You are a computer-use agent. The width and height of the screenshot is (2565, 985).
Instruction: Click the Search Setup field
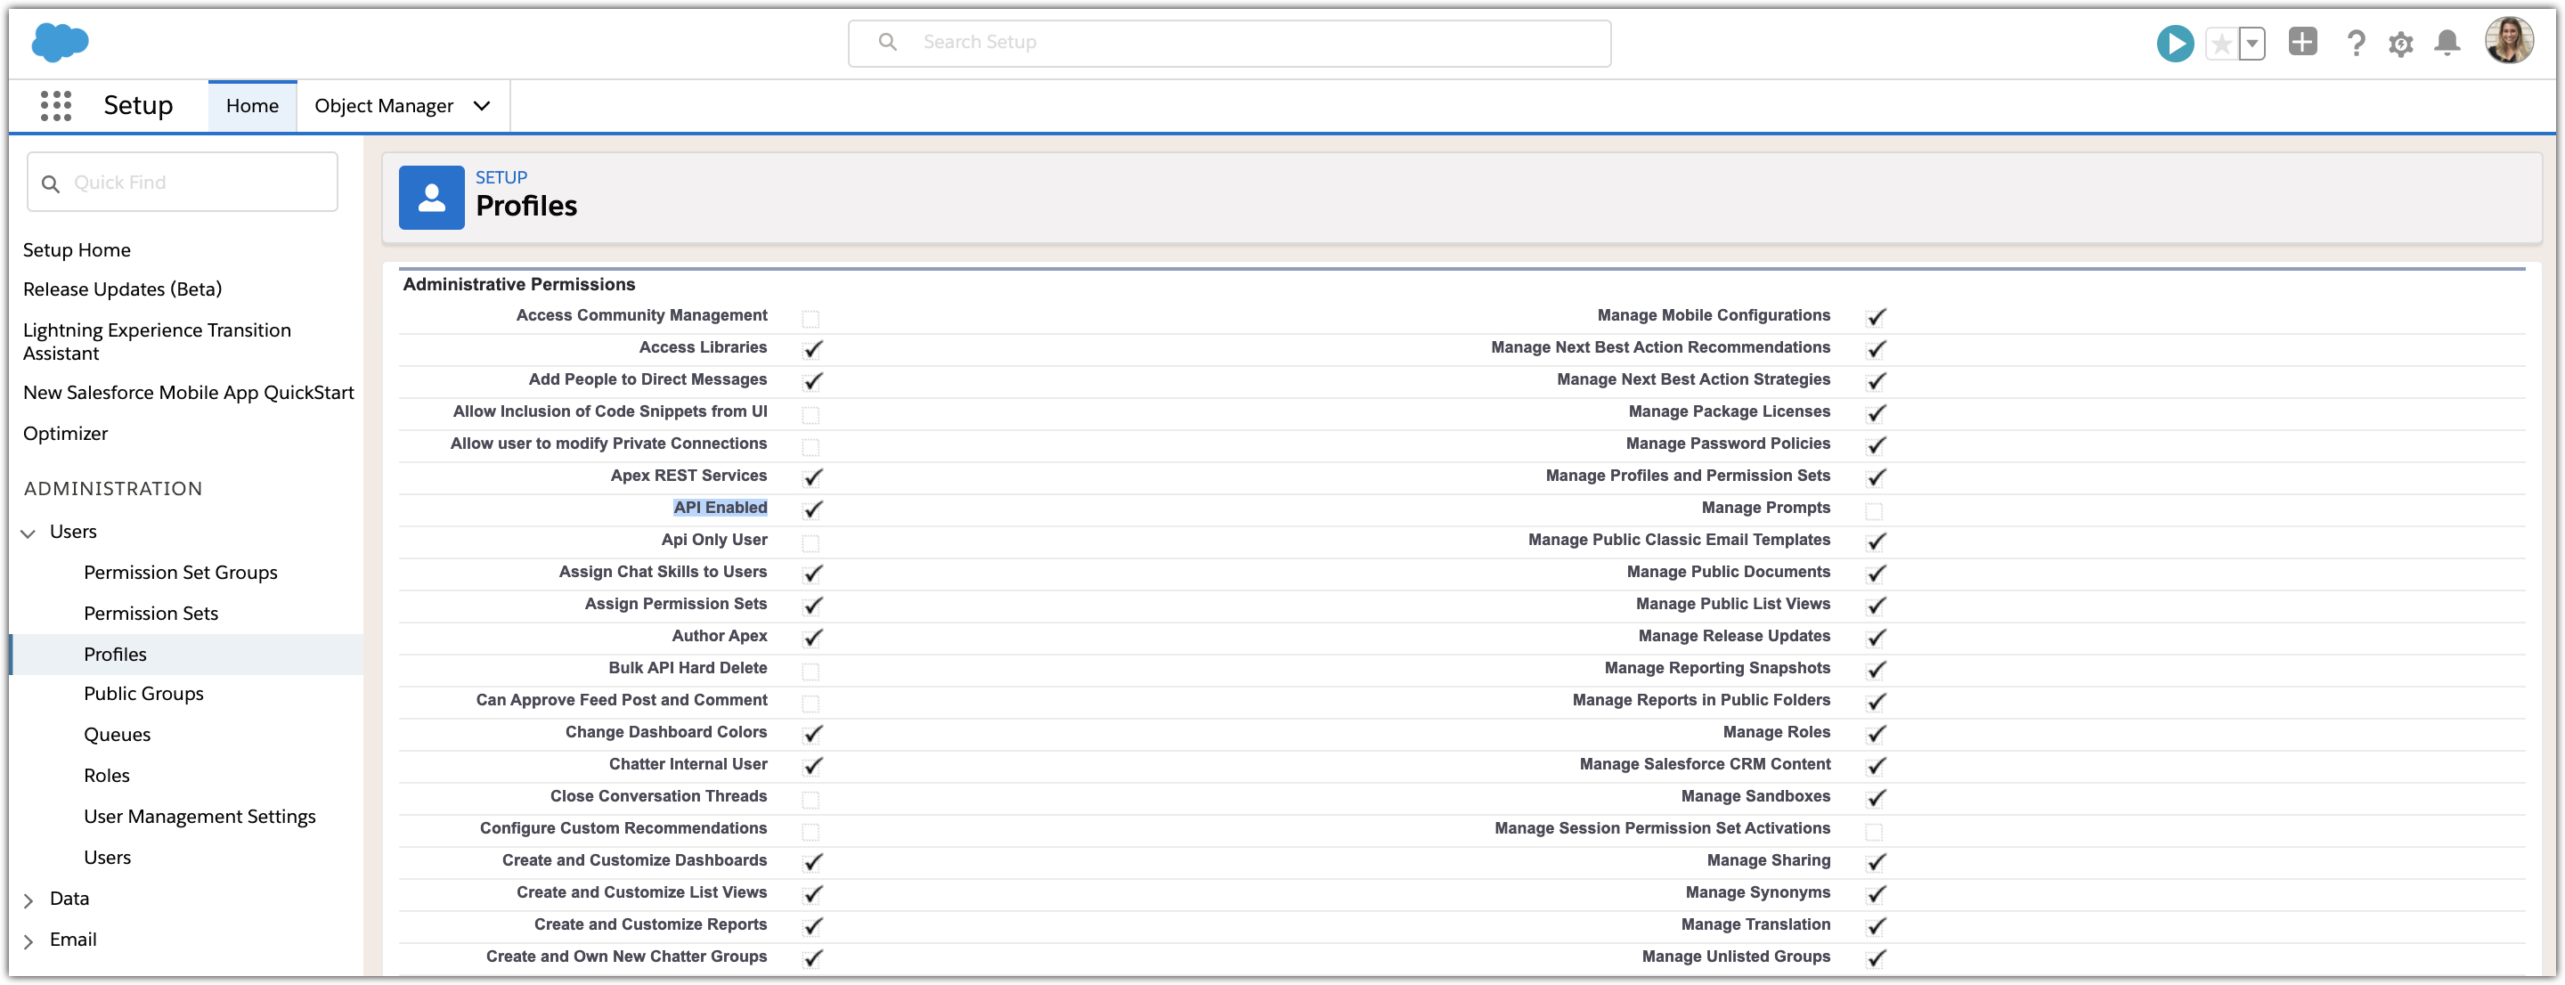coord(1229,43)
